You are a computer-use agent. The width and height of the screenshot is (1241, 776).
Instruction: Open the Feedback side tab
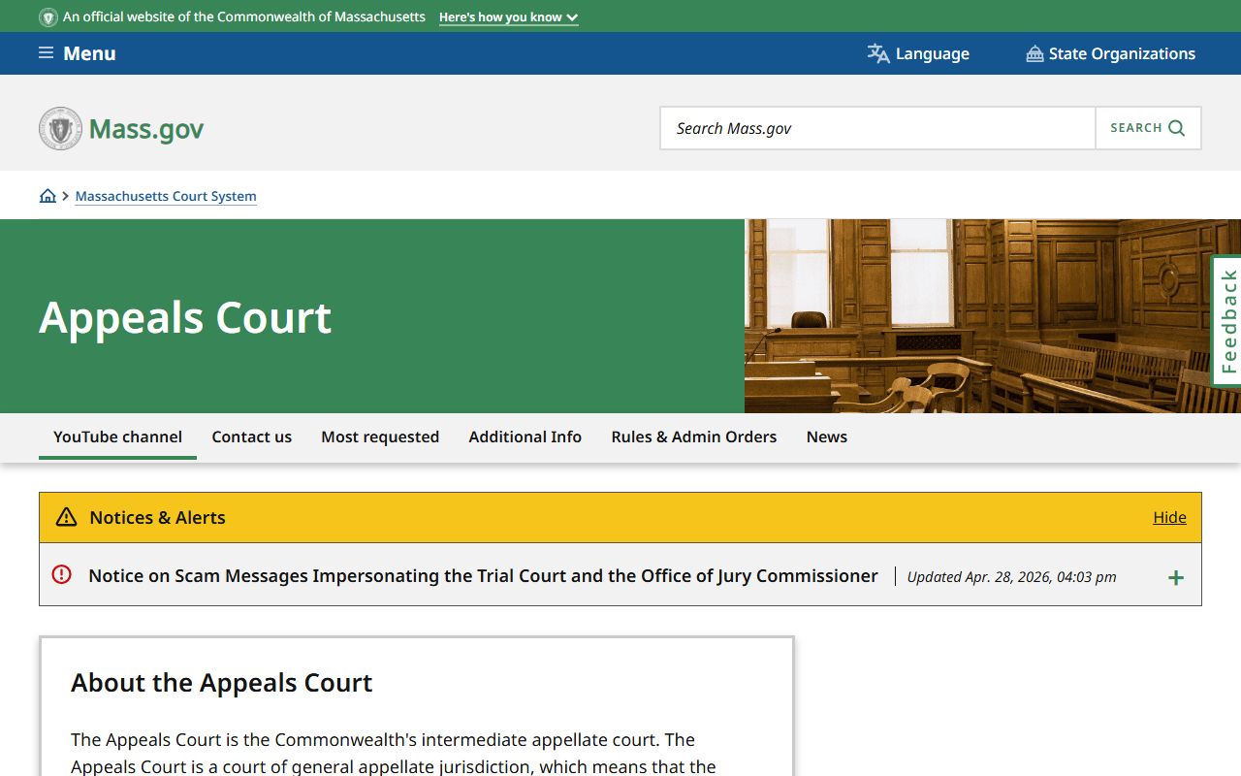coord(1227,321)
